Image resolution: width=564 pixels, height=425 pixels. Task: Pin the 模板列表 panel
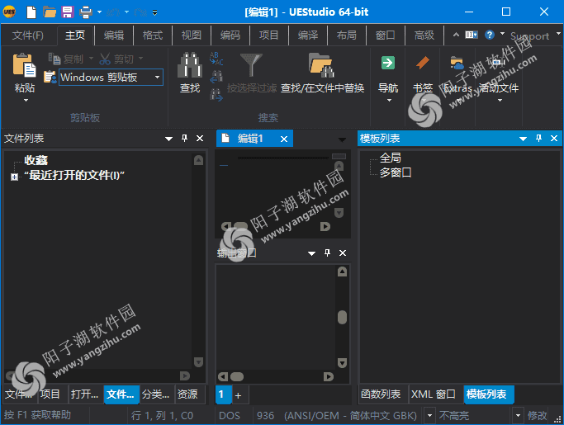tap(539, 138)
